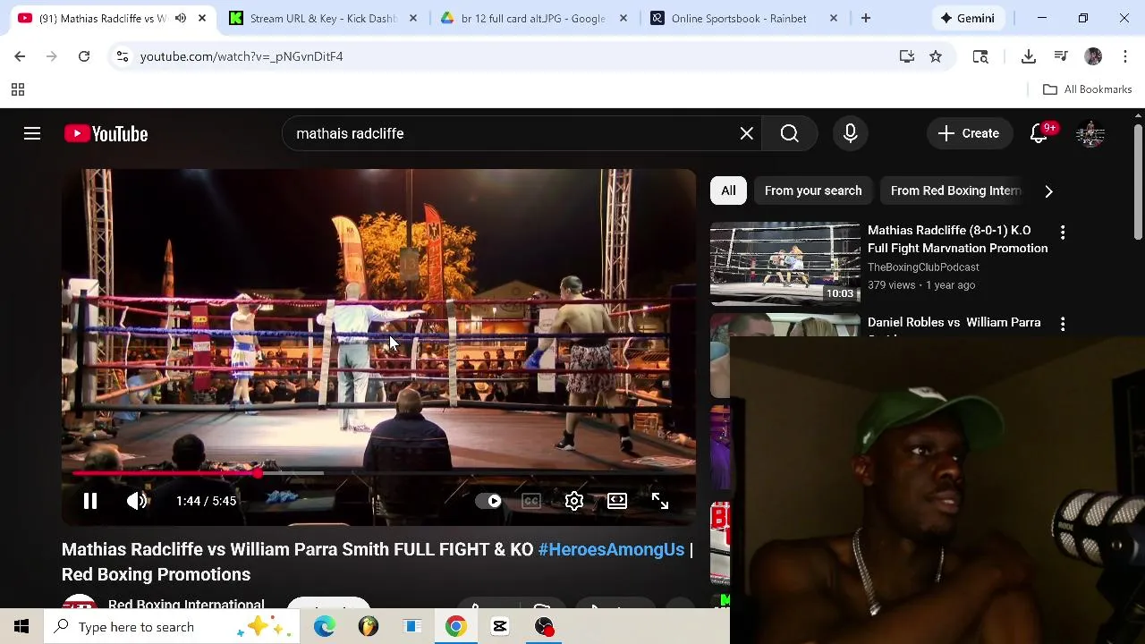This screenshot has width=1145, height=644.
Task: Open the Gemini button
Action: 967,18
